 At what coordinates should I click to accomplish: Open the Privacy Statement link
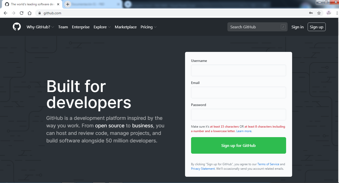(x=203, y=169)
